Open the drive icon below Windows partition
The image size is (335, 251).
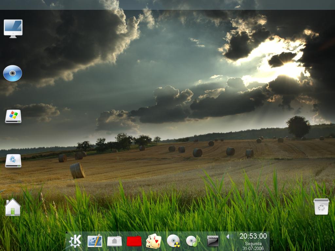tap(13, 161)
